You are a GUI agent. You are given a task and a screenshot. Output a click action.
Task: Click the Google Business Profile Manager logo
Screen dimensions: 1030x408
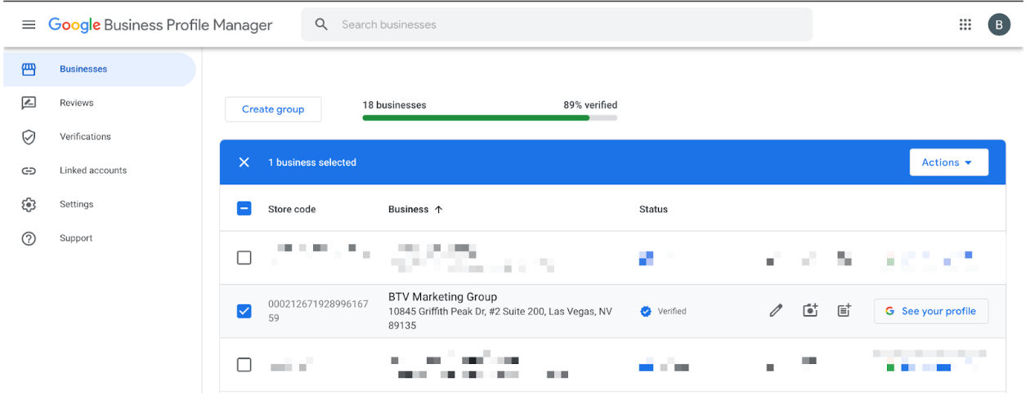[x=160, y=24]
